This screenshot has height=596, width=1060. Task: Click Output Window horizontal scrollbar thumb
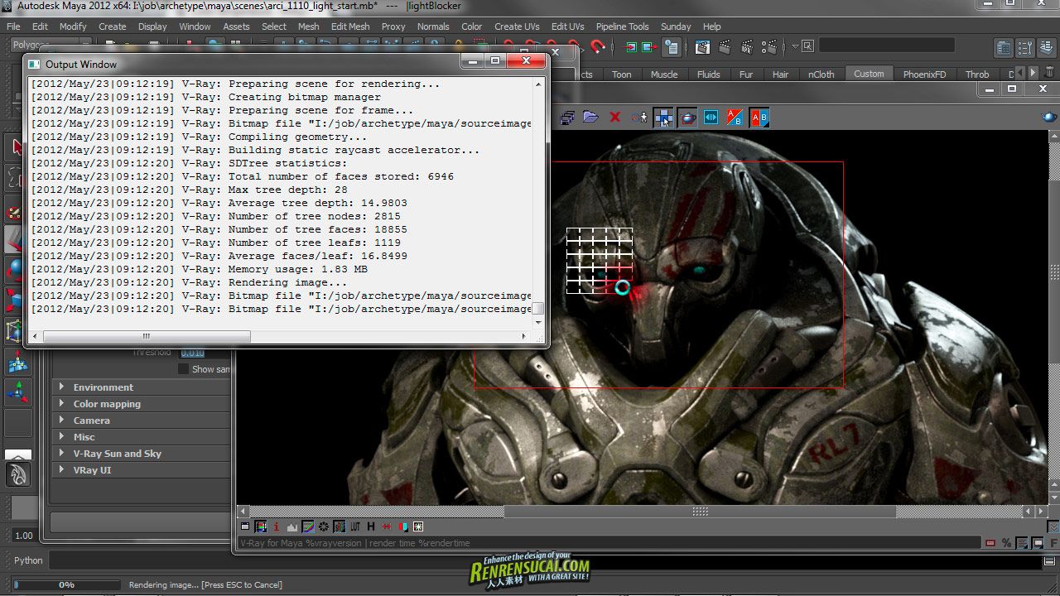(147, 336)
